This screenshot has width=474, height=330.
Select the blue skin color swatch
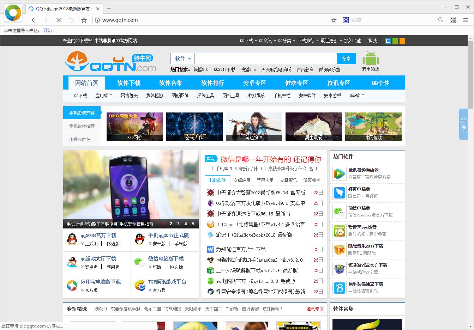click(388, 41)
